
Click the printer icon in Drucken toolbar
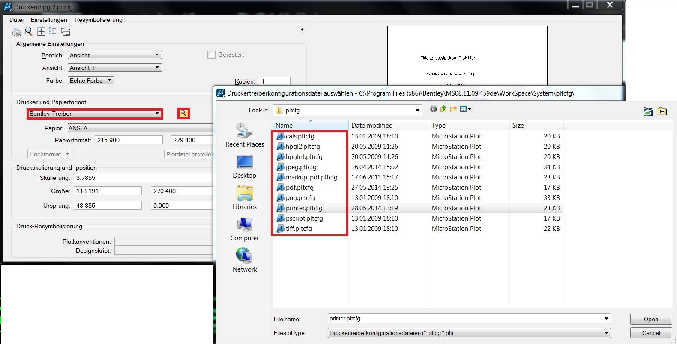17,31
